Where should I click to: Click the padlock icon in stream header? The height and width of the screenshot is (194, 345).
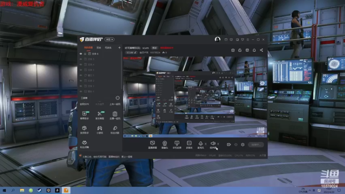tap(240, 50)
